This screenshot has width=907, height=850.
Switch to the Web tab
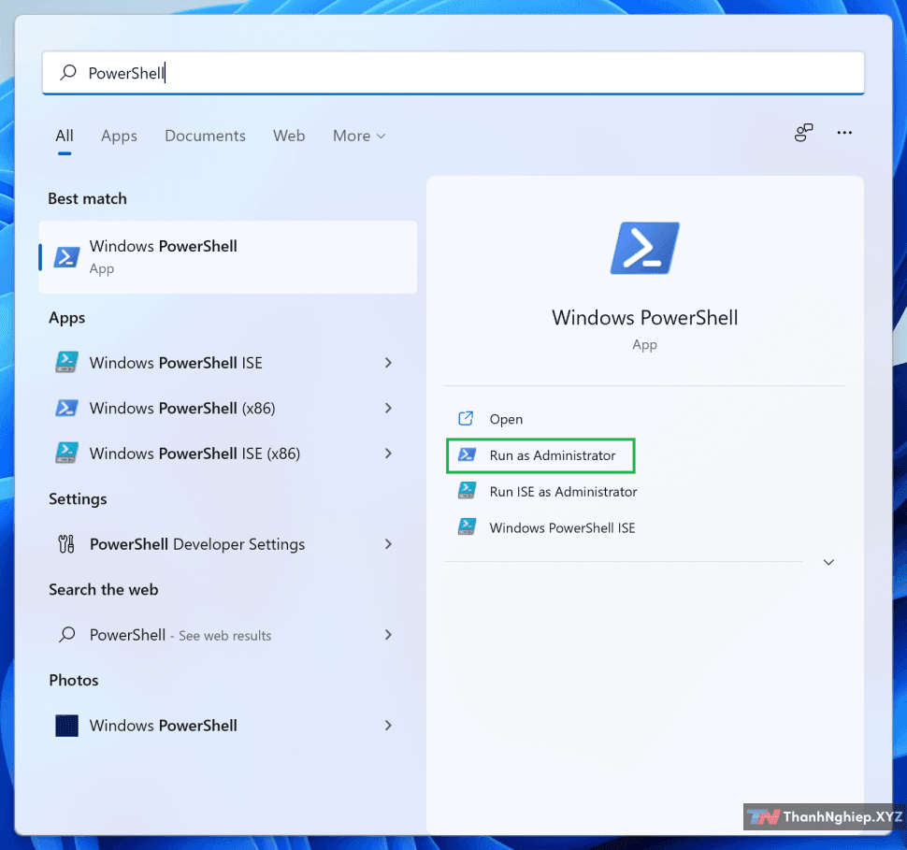click(x=289, y=136)
